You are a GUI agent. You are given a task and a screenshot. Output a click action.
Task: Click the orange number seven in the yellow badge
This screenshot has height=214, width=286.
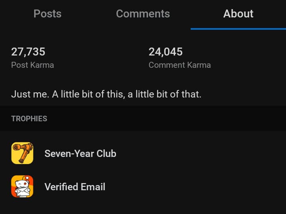23,153
